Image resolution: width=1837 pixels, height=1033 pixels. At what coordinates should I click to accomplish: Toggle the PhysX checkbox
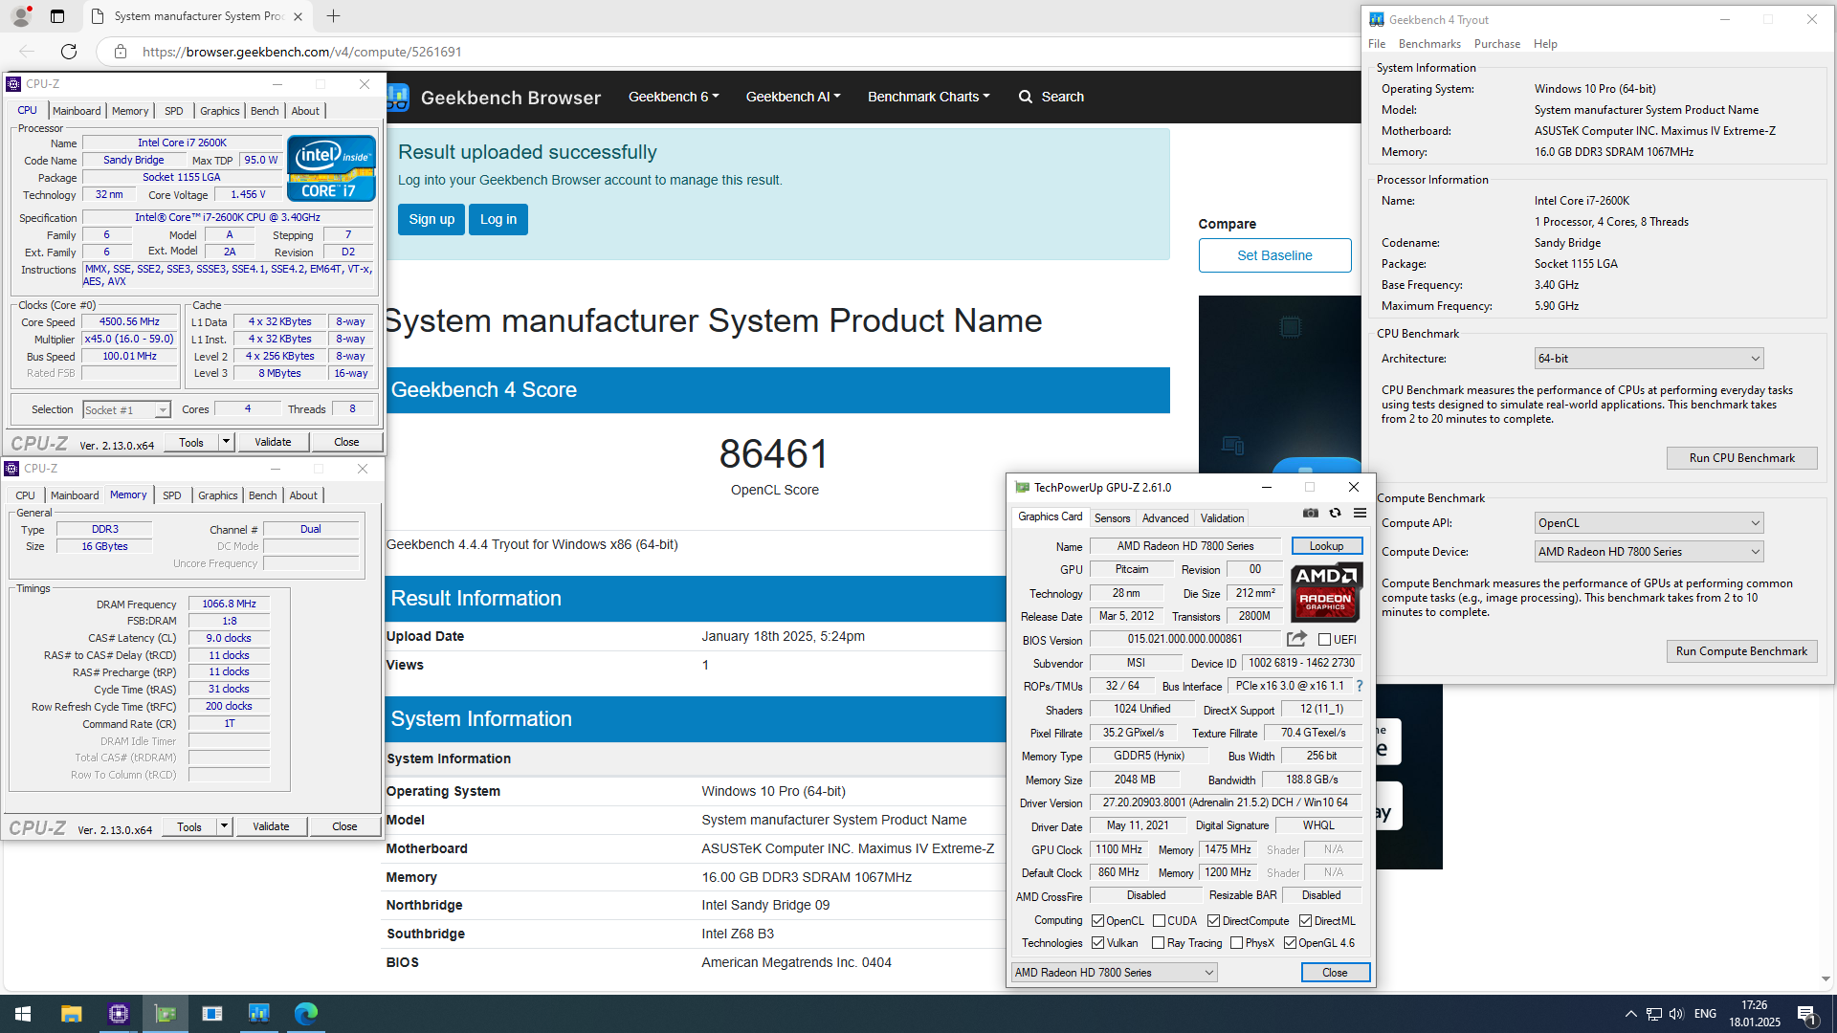pyautogui.click(x=1236, y=943)
